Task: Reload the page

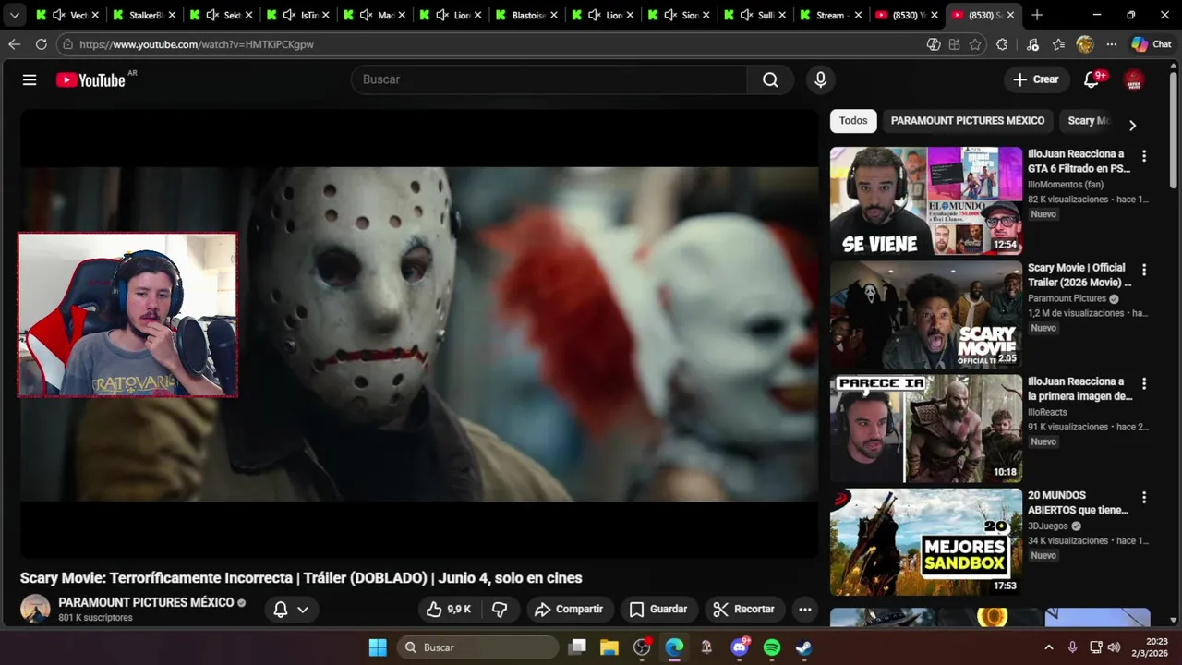Action: 41,44
